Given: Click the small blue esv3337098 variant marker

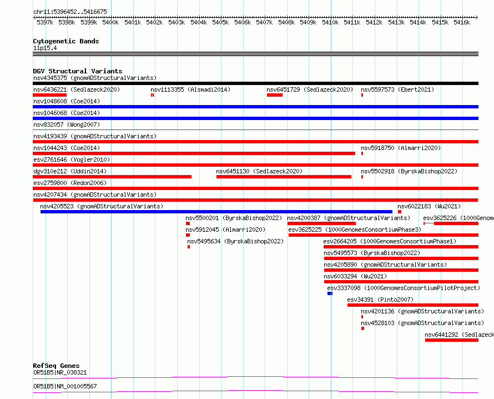Looking at the screenshot, I should coord(330,293).
